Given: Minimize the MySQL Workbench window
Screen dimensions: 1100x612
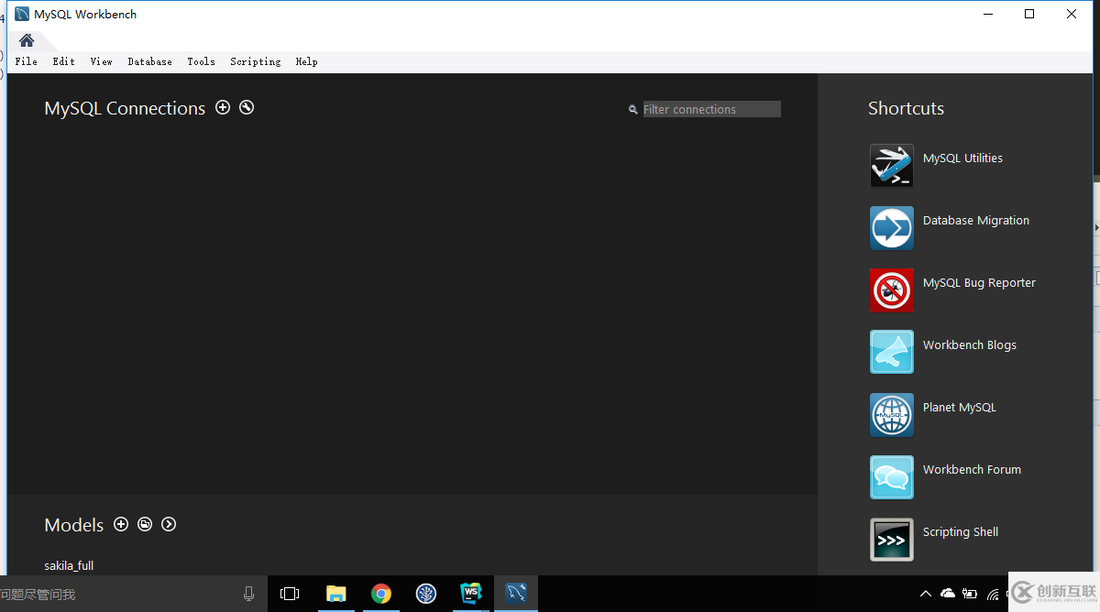Looking at the screenshot, I should [x=988, y=14].
